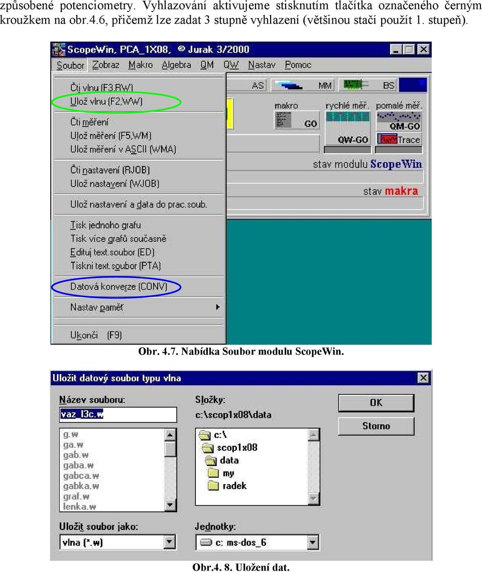This screenshot has height=572, width=482.
Task: Expand the Nastav paměť submenu arrow
Action: (218, 307)
